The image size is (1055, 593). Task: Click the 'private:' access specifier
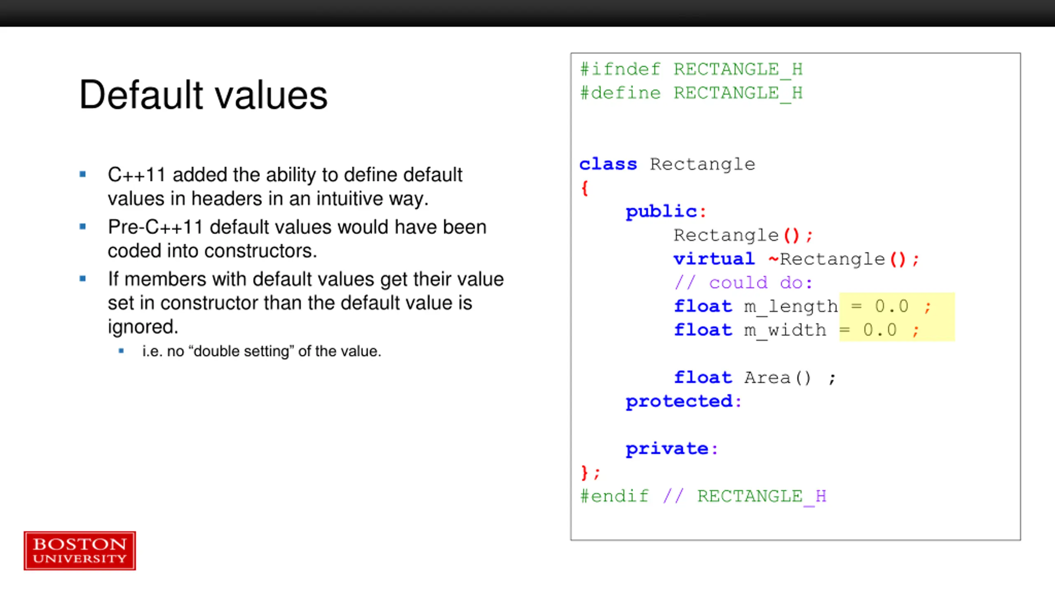pos(672,449)
